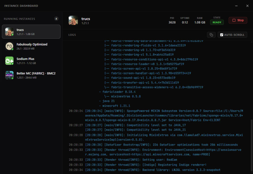The image size is (253, 174).
Task: Select the Fabulously Optimized instance name
Action: coord(32,44)
